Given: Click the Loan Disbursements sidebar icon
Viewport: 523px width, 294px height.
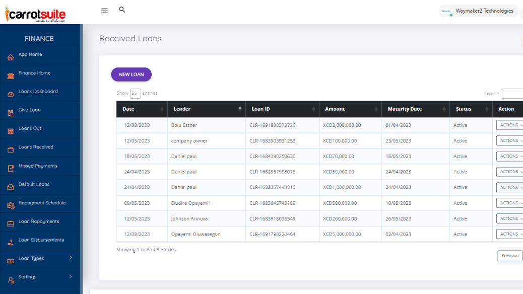Looking at the screenshot, I should [11, 243].
